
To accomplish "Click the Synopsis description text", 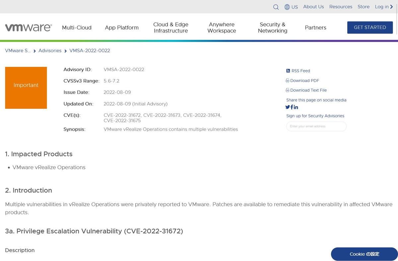I will point(171,129).
